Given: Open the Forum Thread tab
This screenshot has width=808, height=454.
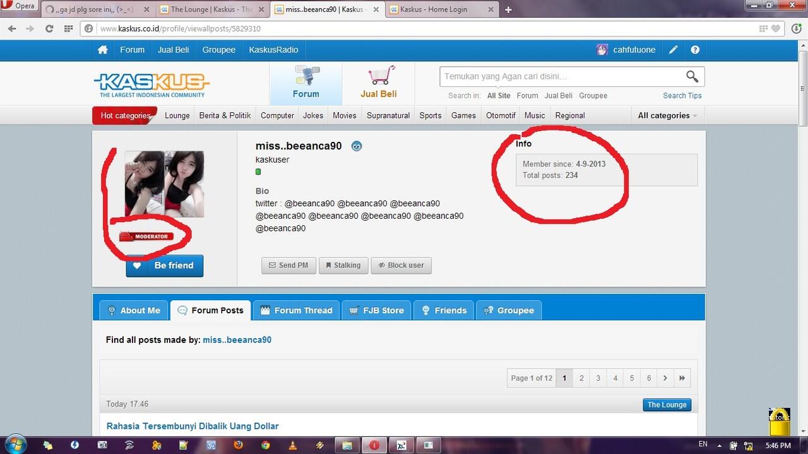Looking at the screenshot, I should pos(296,310).
